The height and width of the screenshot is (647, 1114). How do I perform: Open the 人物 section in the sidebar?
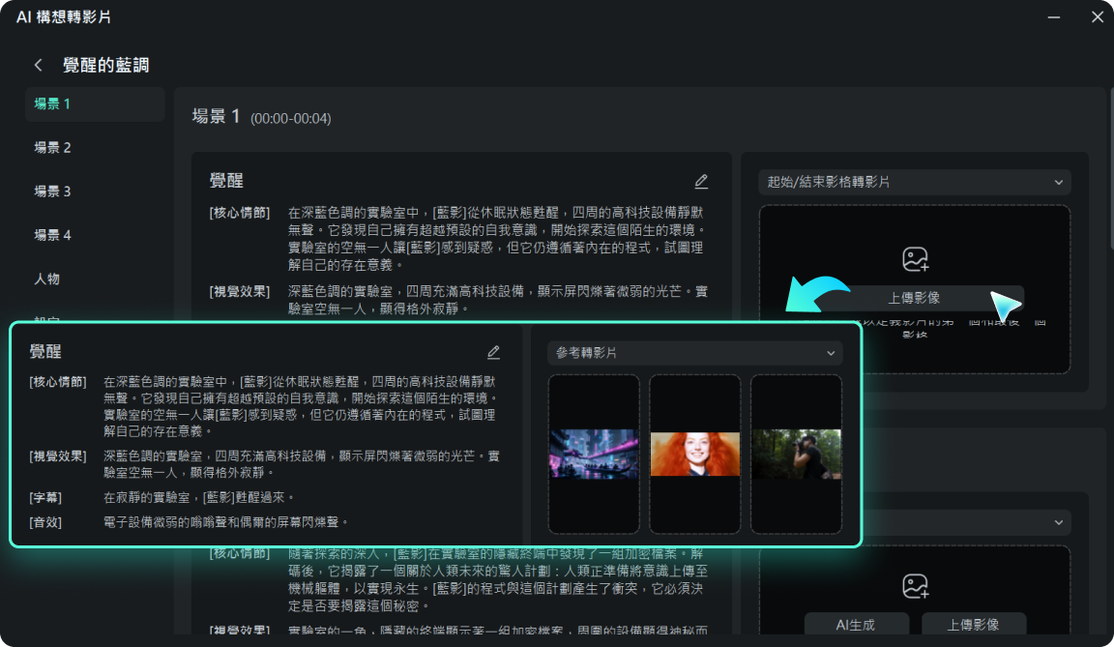(46, 279)
